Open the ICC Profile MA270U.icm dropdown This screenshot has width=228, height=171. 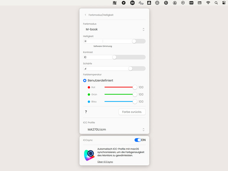coord(114,130)
